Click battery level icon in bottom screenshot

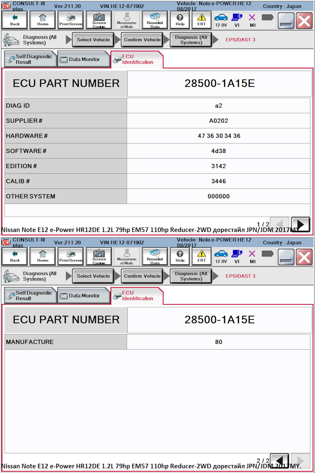pos(267,254)
